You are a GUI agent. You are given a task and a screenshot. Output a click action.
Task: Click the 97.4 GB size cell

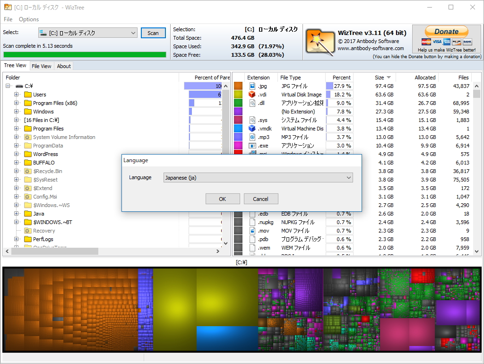pyautogui.click(x=384, y=86)
